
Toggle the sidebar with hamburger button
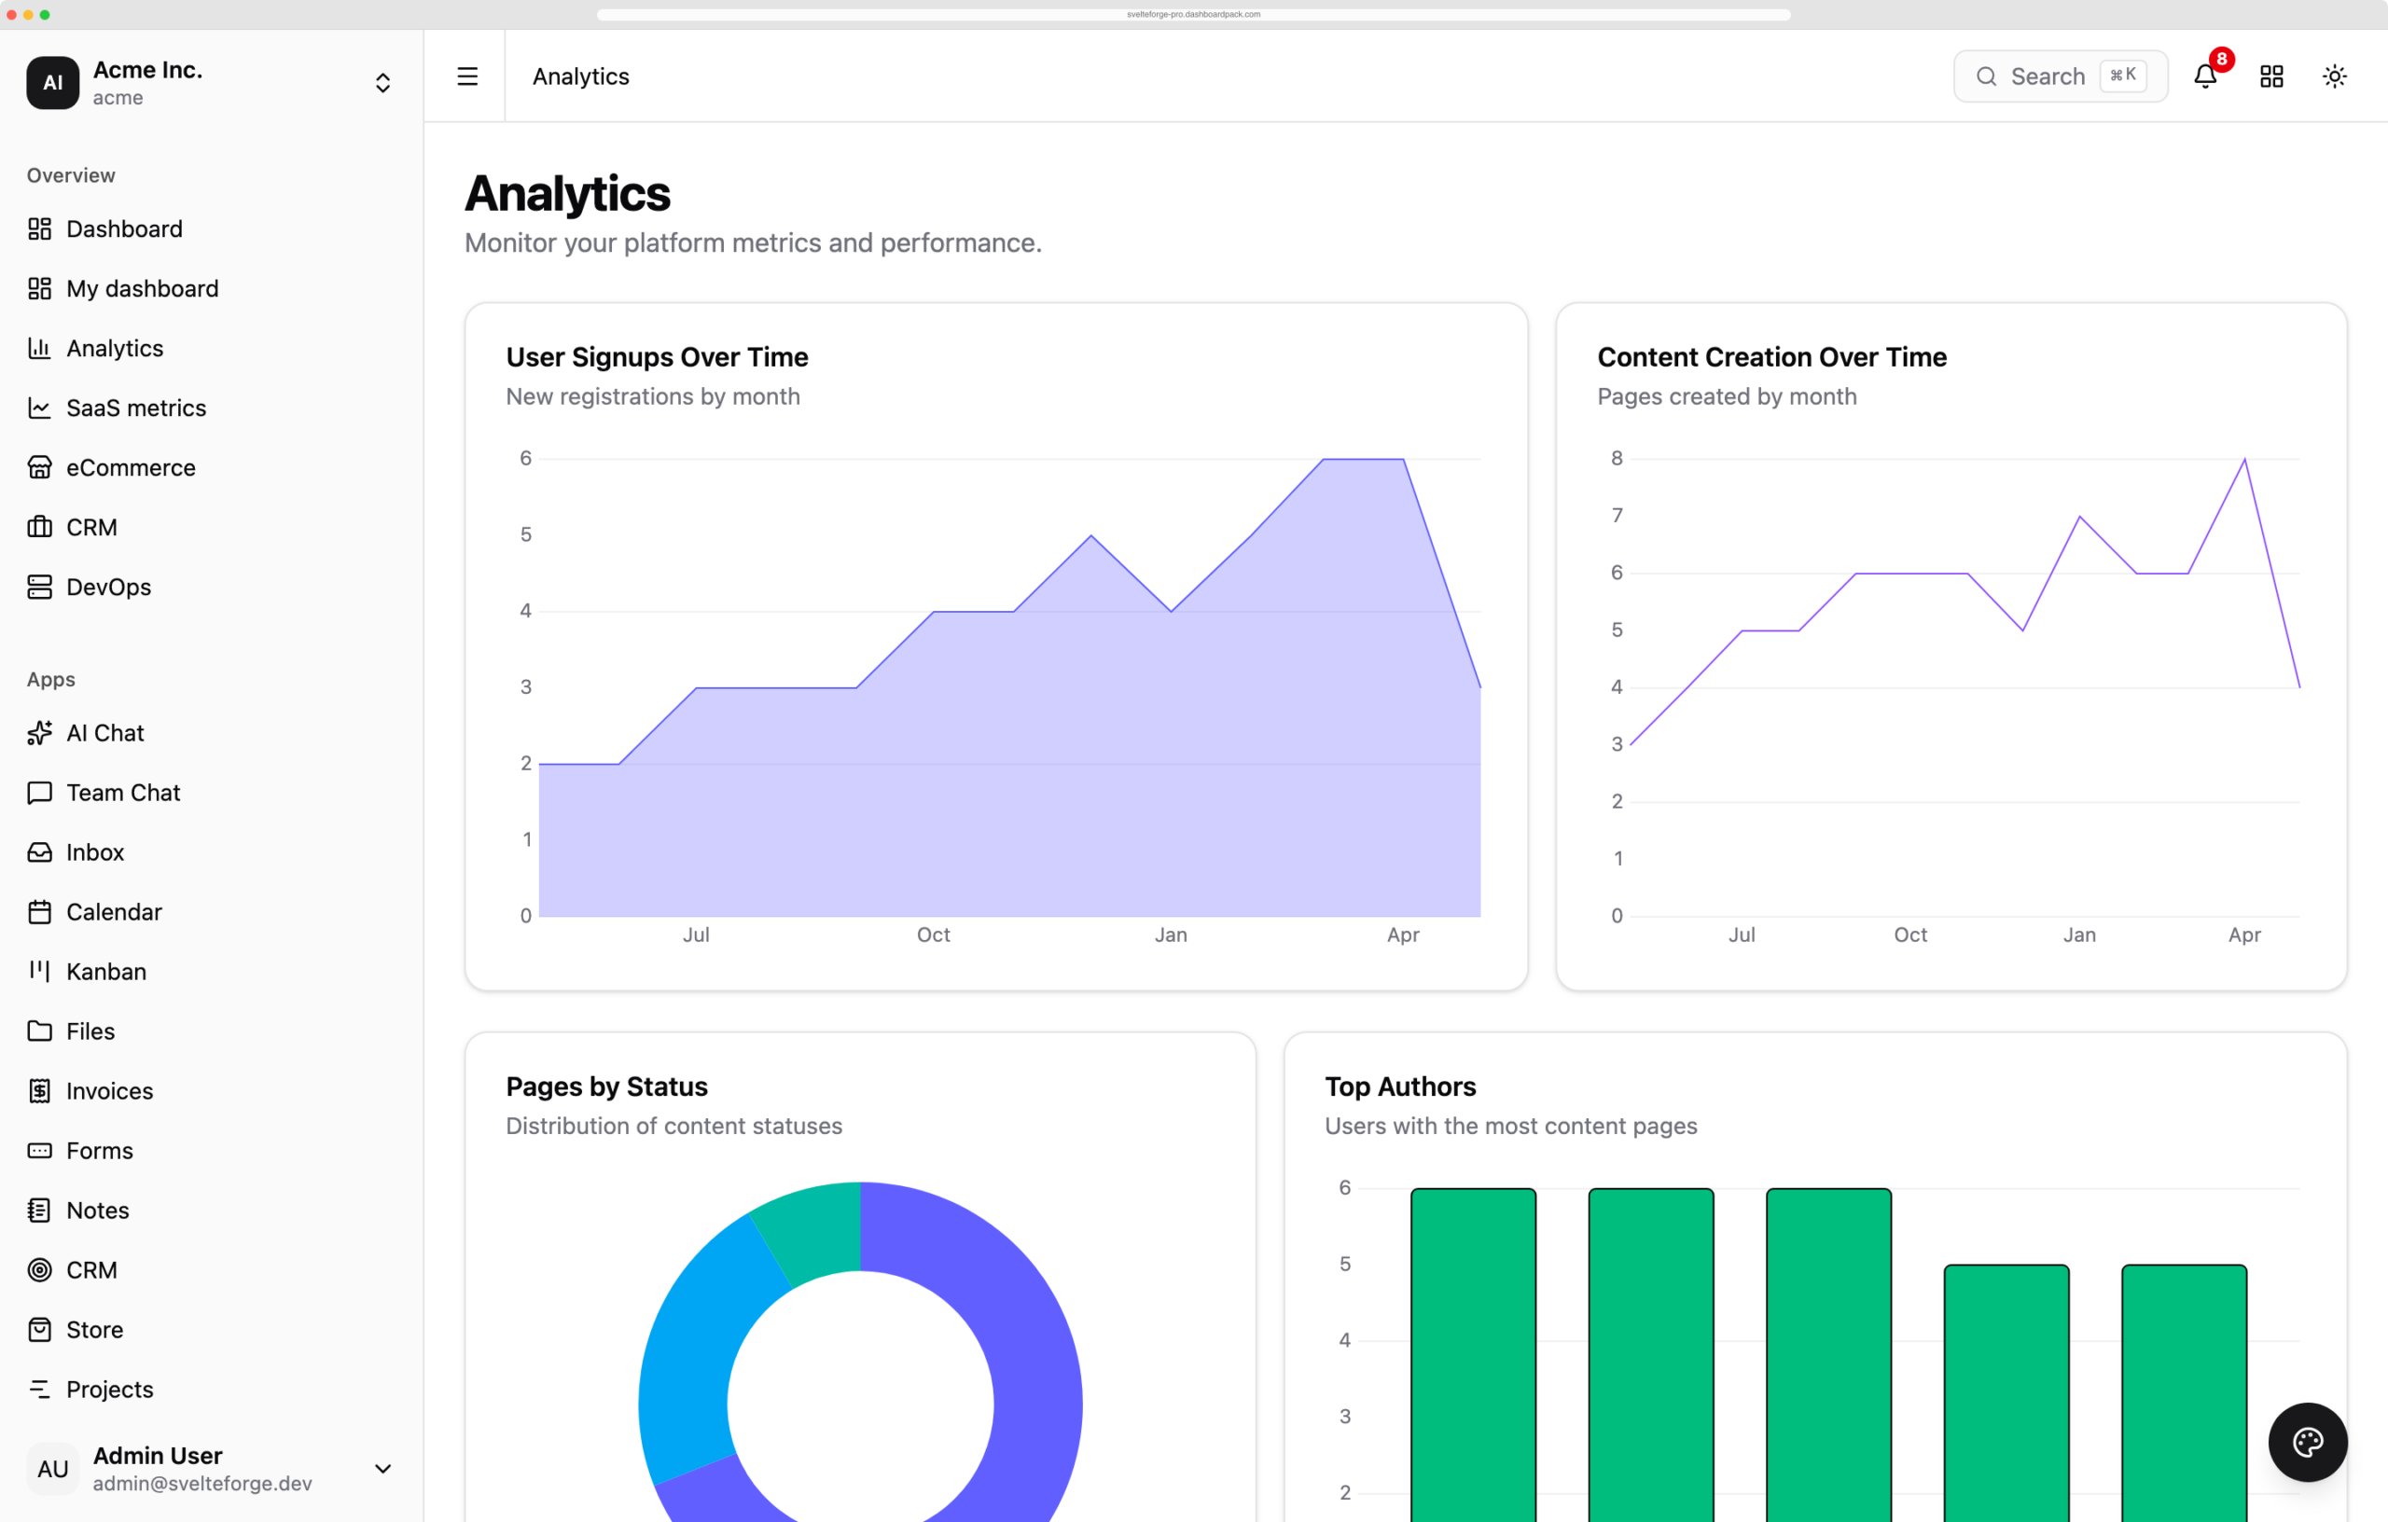[467, 76]
